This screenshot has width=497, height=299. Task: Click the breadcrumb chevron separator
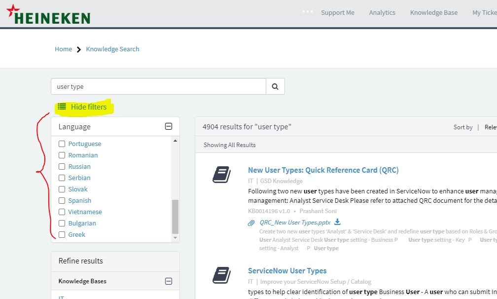click(79, 49)
